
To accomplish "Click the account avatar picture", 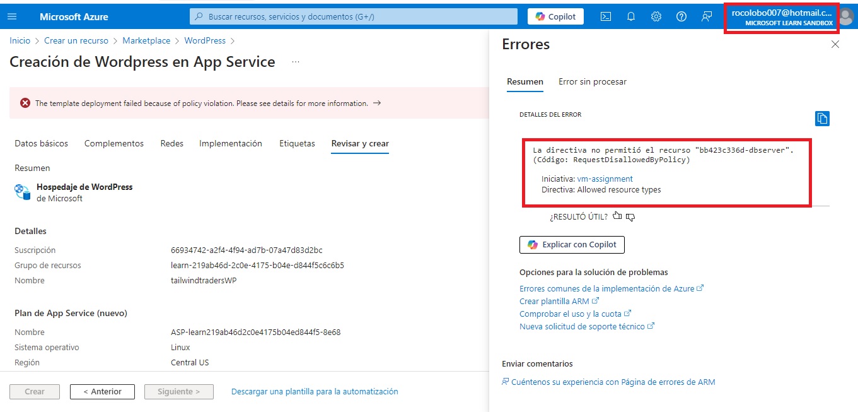I will tap(846, 18).
